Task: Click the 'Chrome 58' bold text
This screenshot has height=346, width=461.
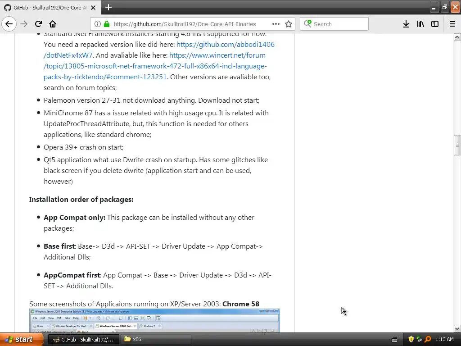Action: (x=241, y=304)
